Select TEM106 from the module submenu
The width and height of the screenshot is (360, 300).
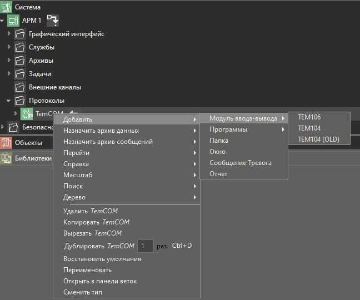[x=309, y=117]
